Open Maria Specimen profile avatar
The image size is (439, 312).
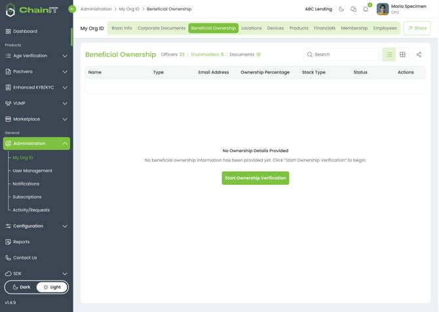click(383, 9)
